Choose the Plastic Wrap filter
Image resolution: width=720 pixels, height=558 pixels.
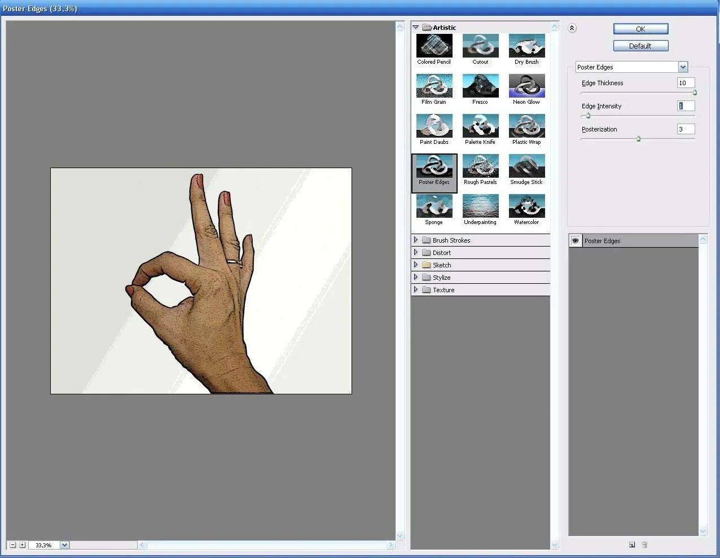pyautogui.click(x=526, y=126)
